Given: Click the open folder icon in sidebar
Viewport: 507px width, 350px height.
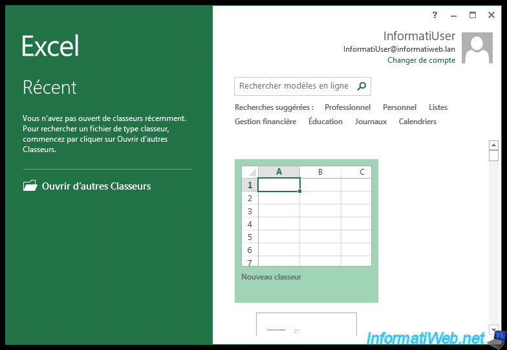Looking at the screenshot, I should [30, 186].
